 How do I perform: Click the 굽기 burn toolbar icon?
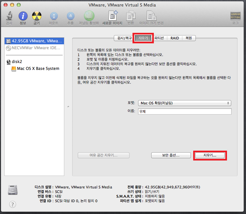[37, 16]
